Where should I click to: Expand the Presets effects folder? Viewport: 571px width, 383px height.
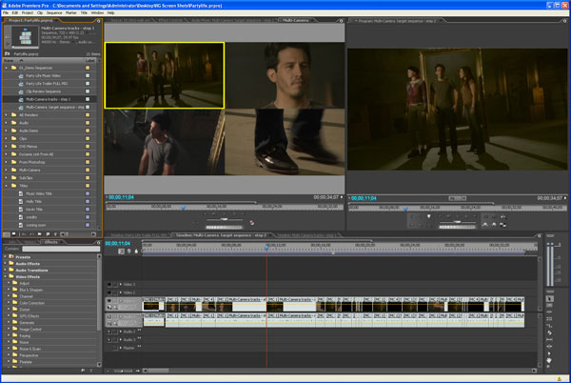click(5, 257)
